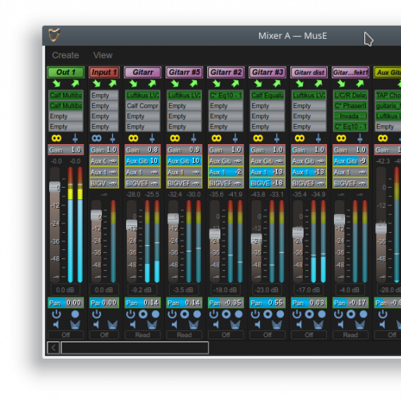Open output routing arrow on Input 1 strip
Image resolution: width=401 pixels, height=401 pixels.
(x=113, y=83)
